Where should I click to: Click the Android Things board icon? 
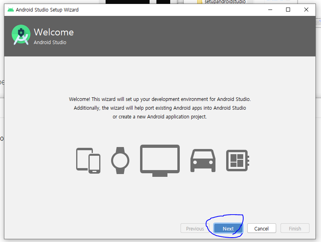click(x=237, y=161)
